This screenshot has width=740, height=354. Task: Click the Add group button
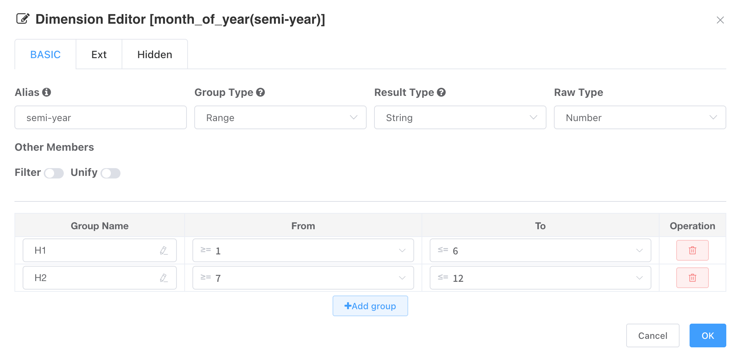pos(370,306)
